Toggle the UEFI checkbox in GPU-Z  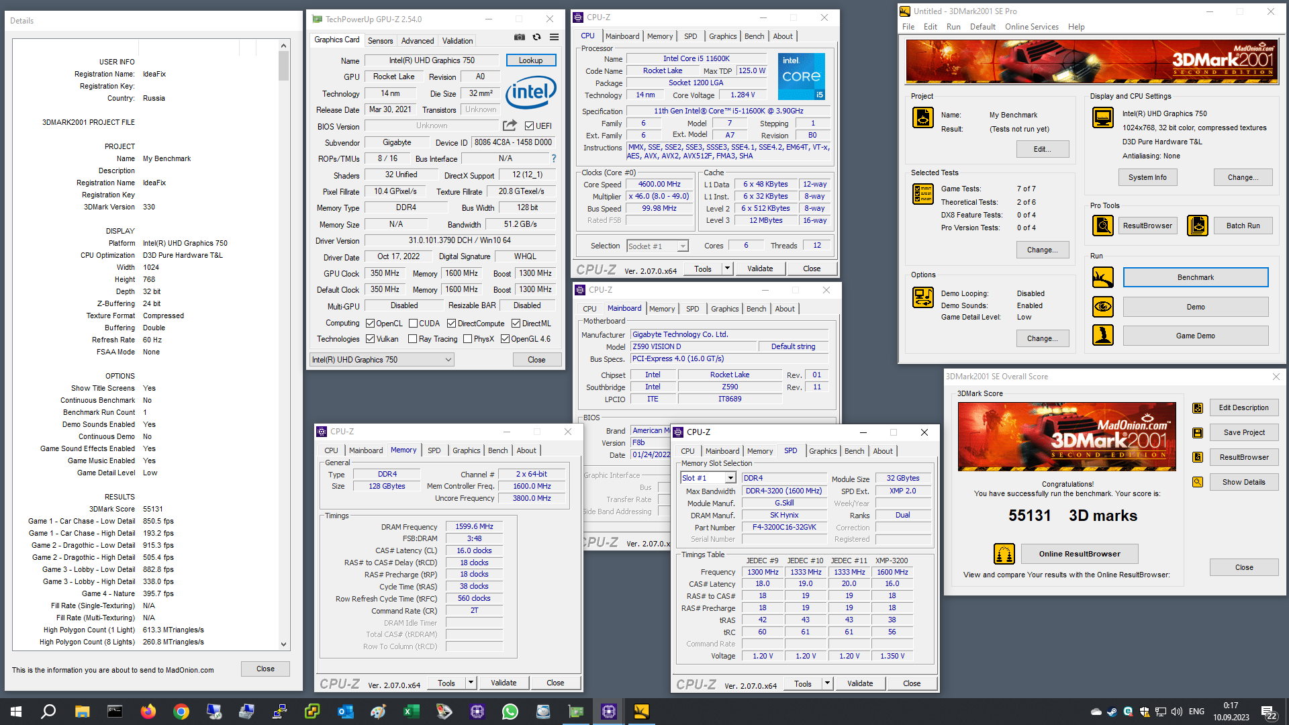click(529, 126)
